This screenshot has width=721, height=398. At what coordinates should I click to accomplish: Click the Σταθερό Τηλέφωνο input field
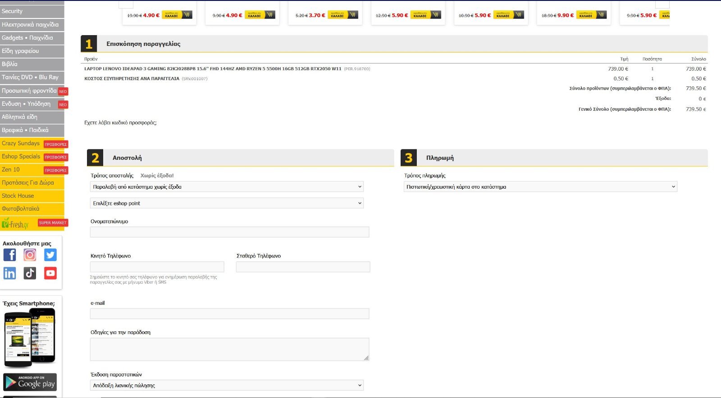[x=303, y=267]
